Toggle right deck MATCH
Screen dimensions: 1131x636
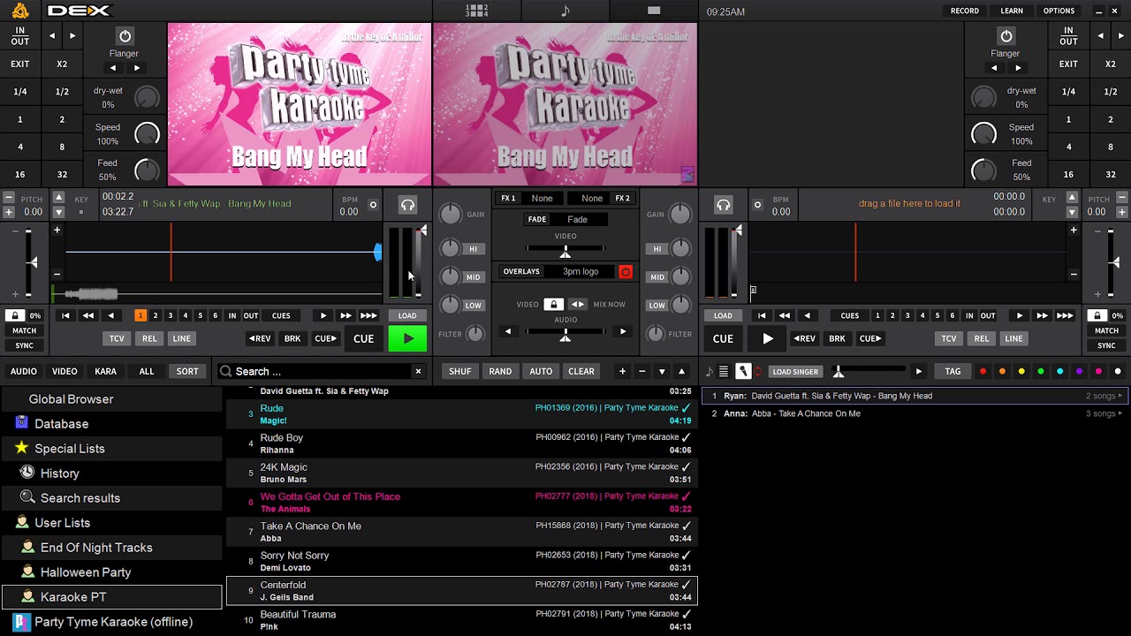pyautogui.click(x=1106, y=330)
